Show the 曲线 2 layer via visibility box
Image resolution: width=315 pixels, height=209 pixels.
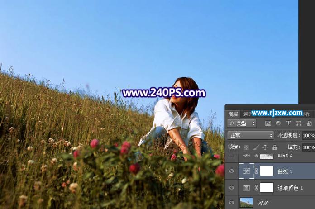232,155
